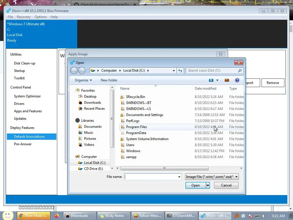
Task: Click the Videos library icon
Action: click(80, 145)
